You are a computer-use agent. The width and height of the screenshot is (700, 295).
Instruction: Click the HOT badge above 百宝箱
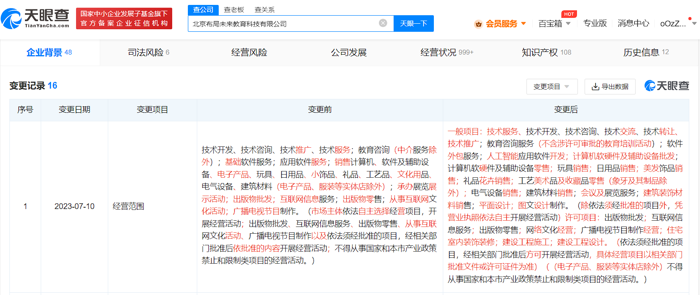pyautogui.click(x=568, y=14)
